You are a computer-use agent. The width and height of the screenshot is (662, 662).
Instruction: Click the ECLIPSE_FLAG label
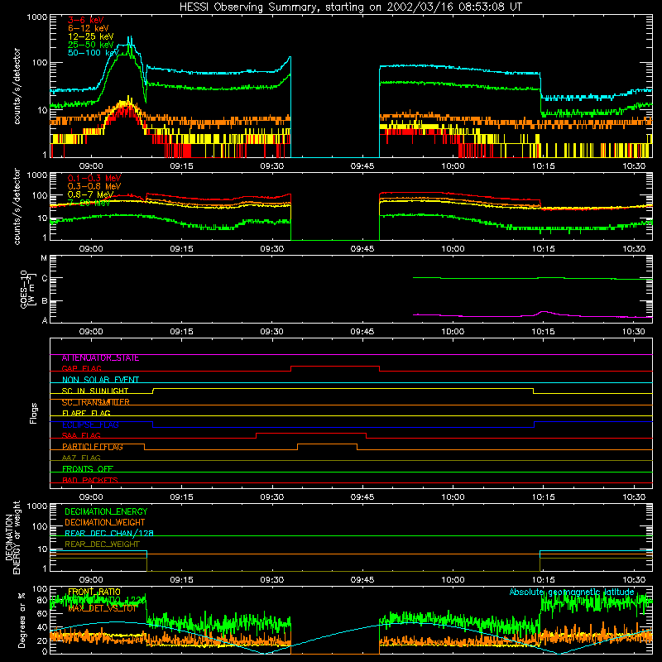tap(90, 425)
